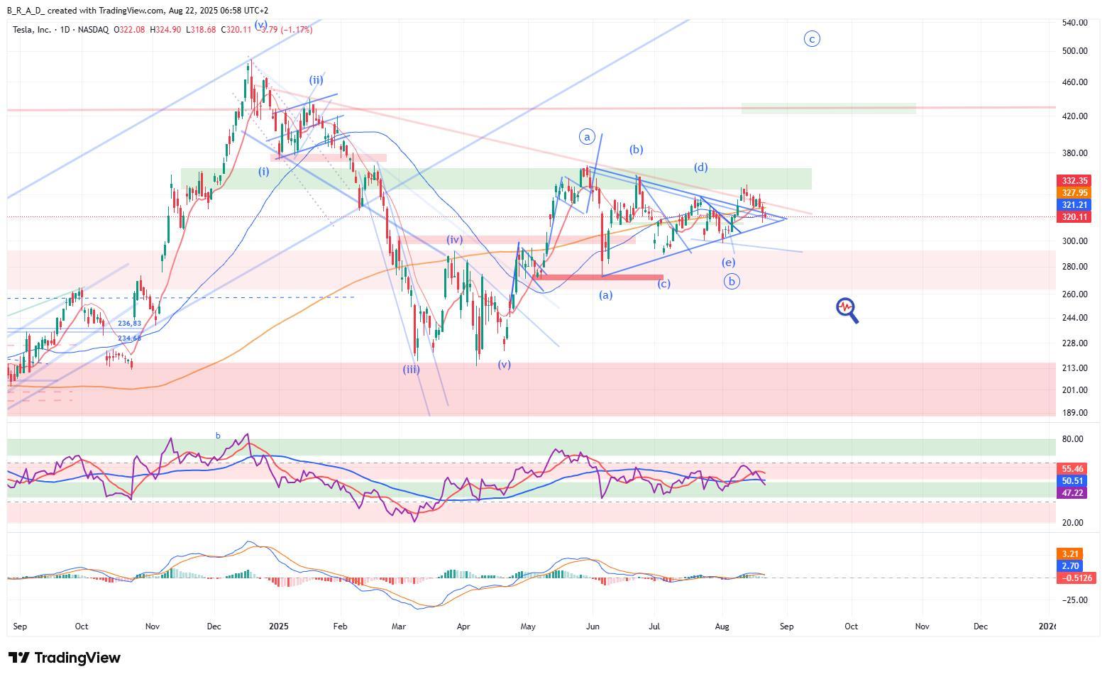Click the (c) label near red zone

663,284
